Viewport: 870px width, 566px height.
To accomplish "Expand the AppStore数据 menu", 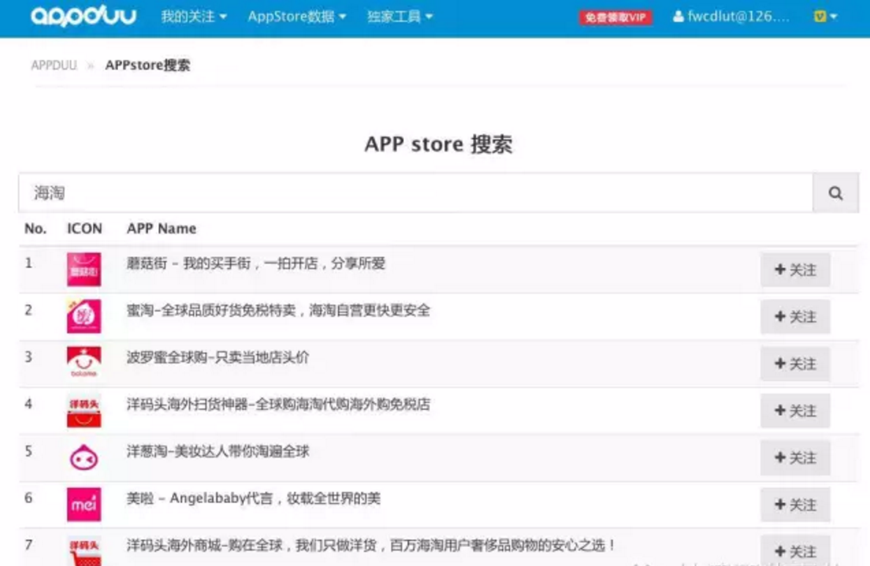I will (x=297, y=16).
